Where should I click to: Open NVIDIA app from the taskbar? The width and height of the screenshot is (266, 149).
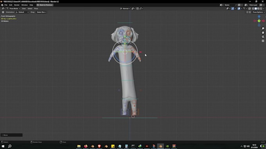click(x=167, y=146)
